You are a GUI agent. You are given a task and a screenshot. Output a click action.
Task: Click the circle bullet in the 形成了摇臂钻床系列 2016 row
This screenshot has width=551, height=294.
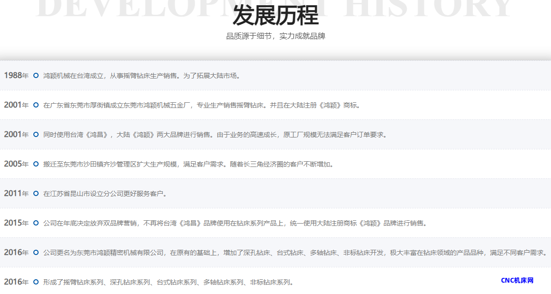(36, 282)
